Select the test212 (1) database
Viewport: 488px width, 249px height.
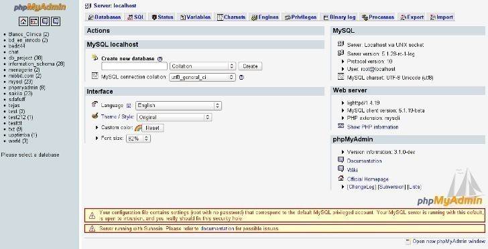point(21,117)
